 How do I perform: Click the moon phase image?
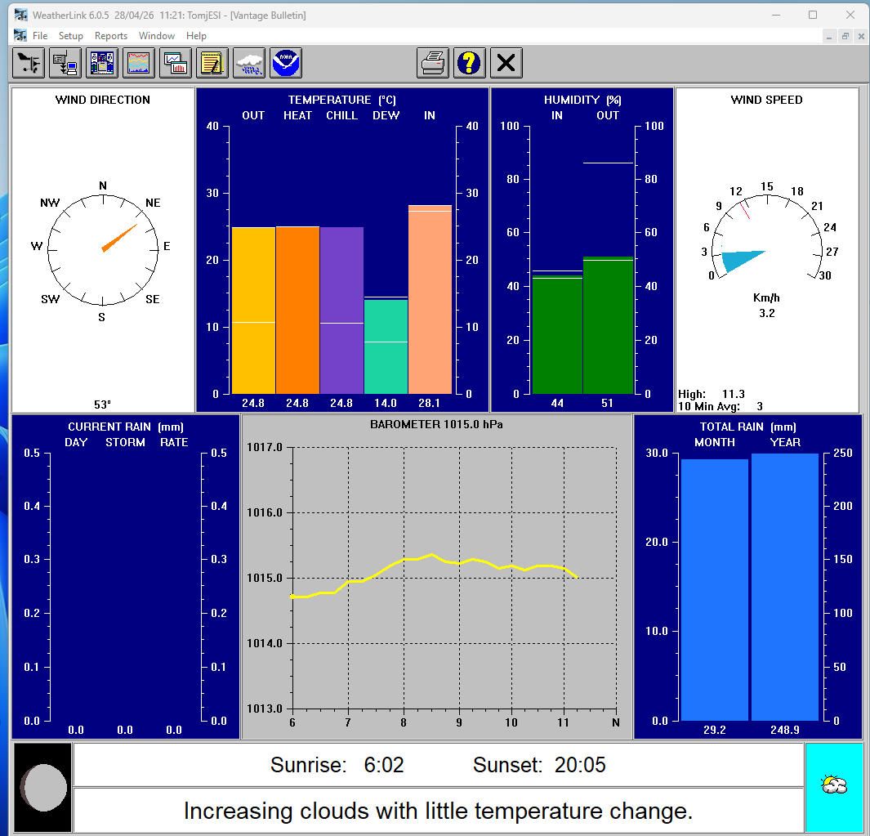[42, 788]
